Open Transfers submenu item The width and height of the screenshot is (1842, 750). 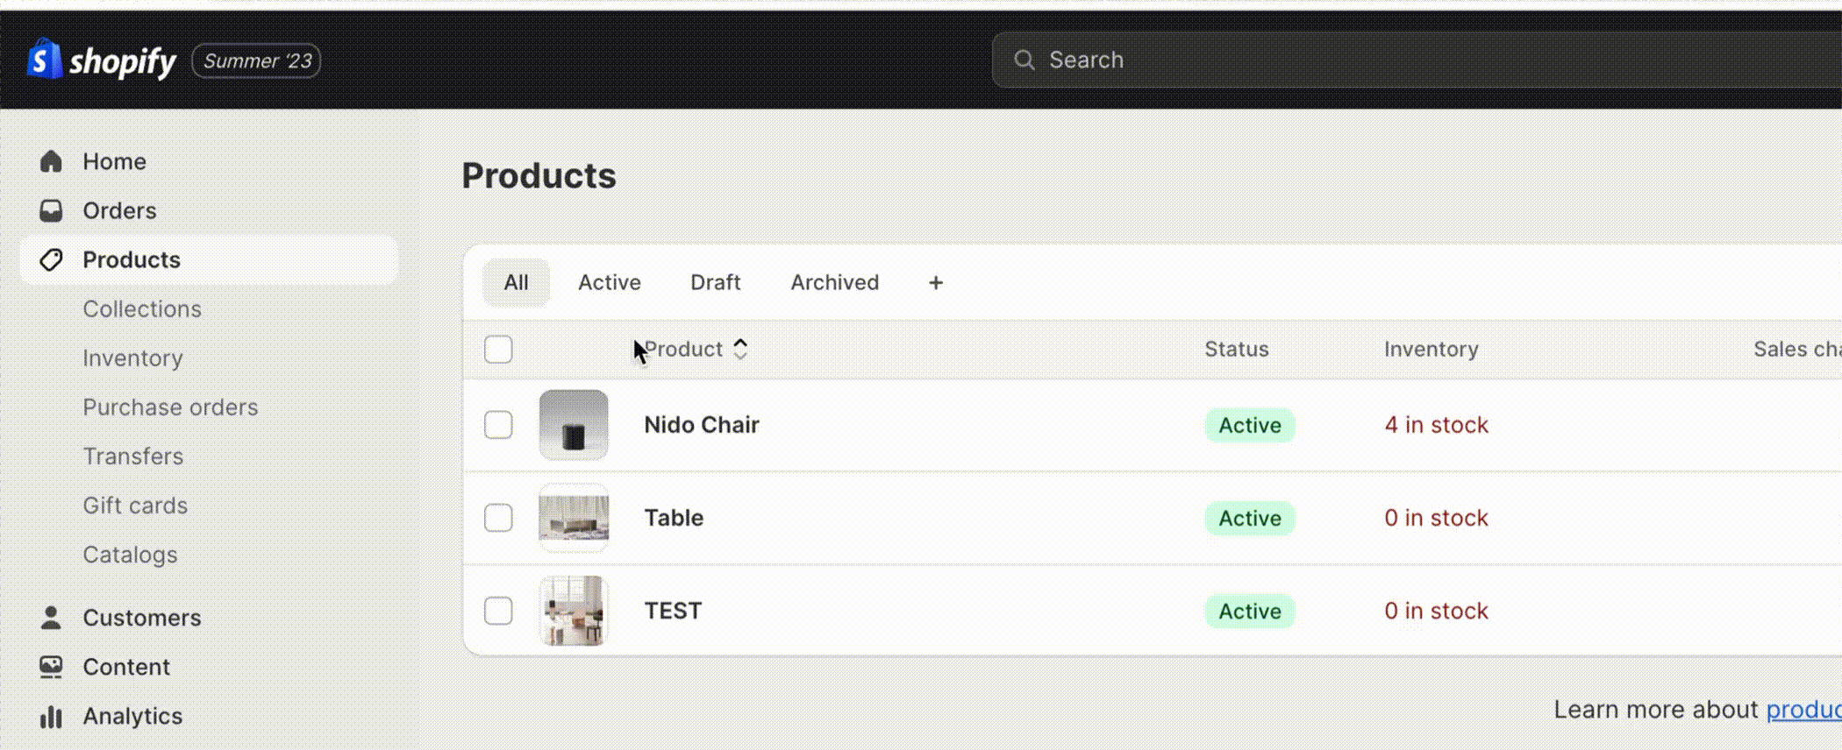point(132,456)
